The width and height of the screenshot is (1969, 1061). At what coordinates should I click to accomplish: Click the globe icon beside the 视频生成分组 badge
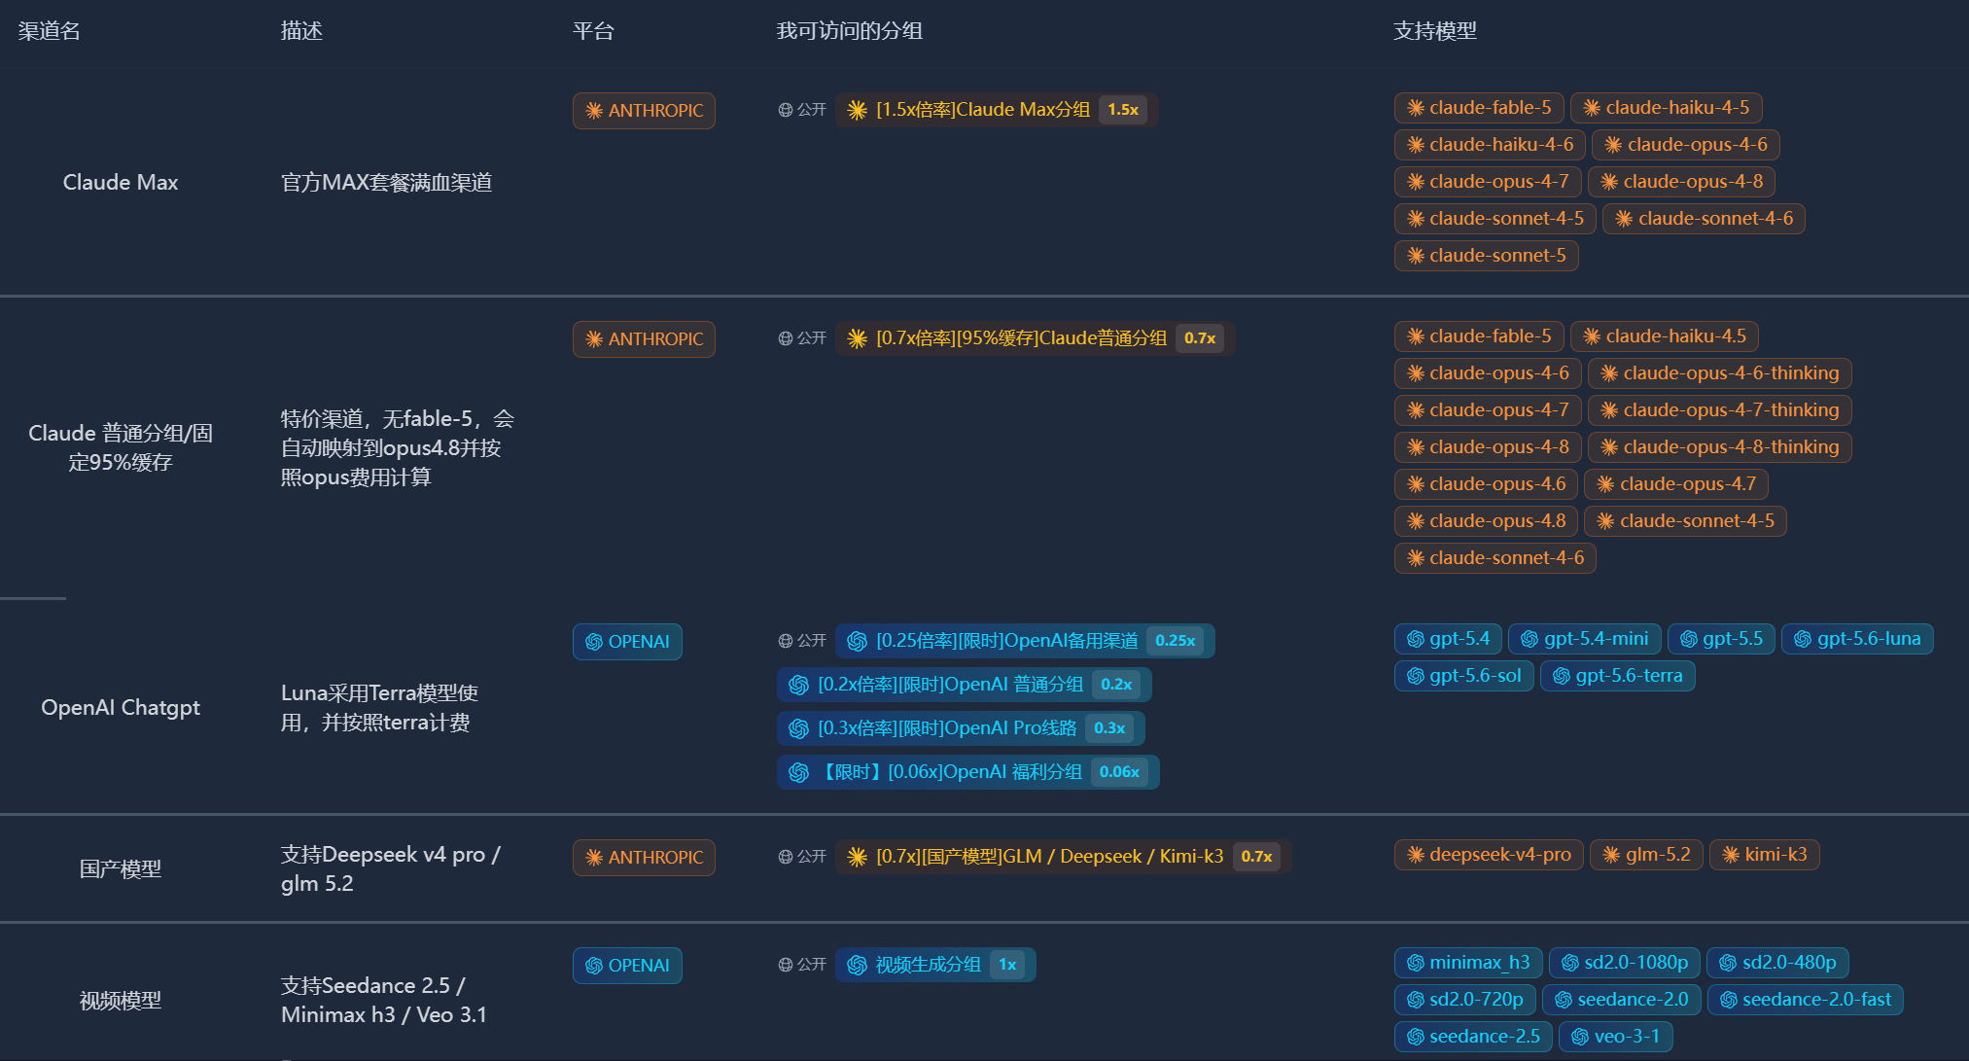pyautogui.click(x=786, y=965)
